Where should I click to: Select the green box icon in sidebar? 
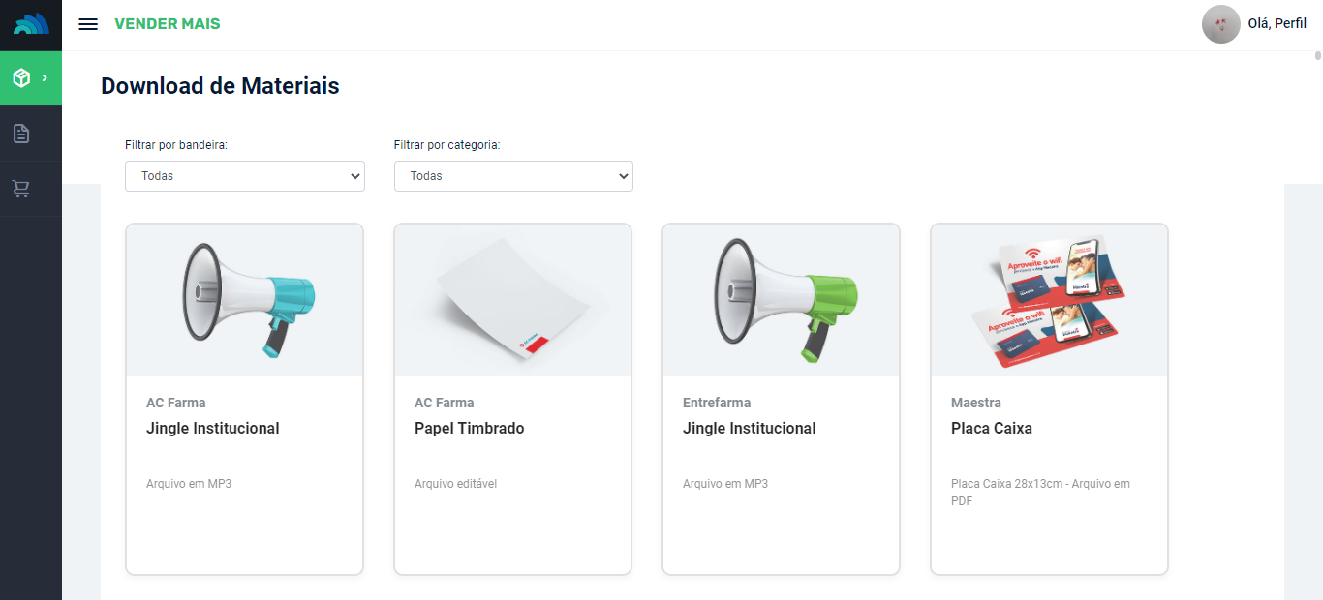(21, 78)
